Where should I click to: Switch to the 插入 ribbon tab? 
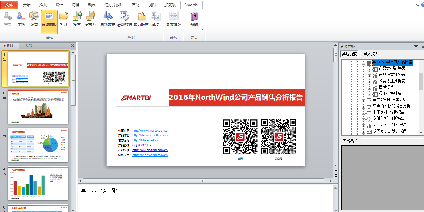click(x=43, y=5)
